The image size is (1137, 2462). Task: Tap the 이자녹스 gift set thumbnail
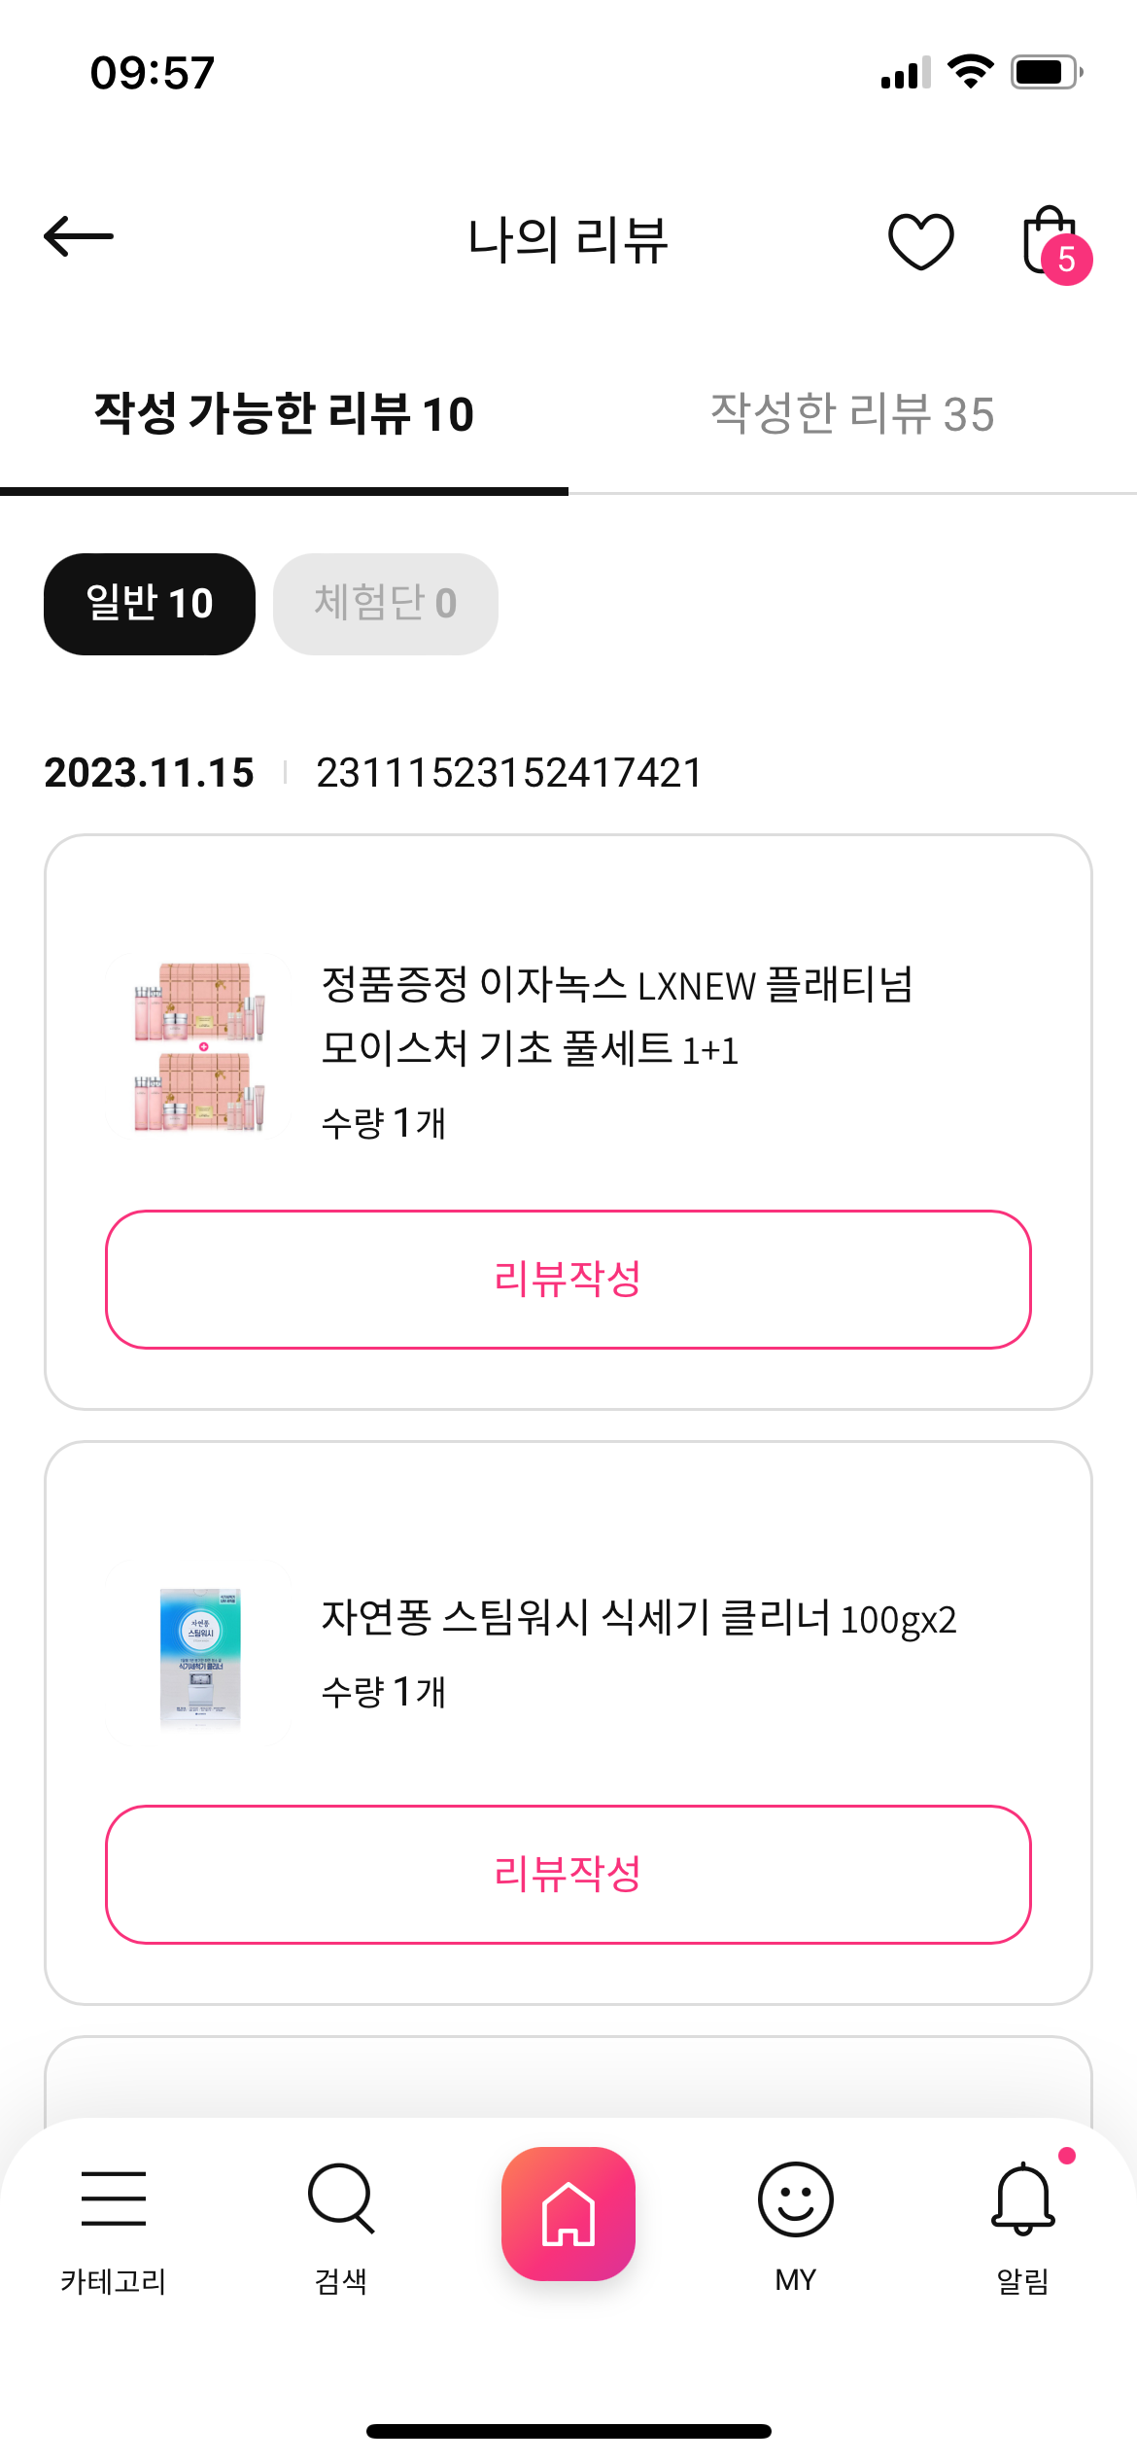tap(200, 1047)
